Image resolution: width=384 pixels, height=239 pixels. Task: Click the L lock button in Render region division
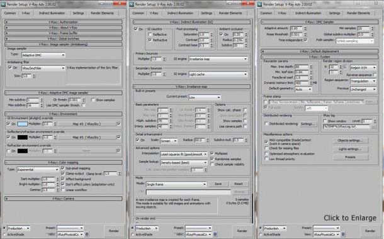(x=346, y=67)
